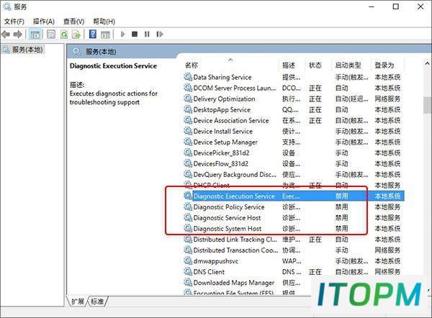Maximize the 服务 window
432x318 pixels.
[x=395, y=6]
